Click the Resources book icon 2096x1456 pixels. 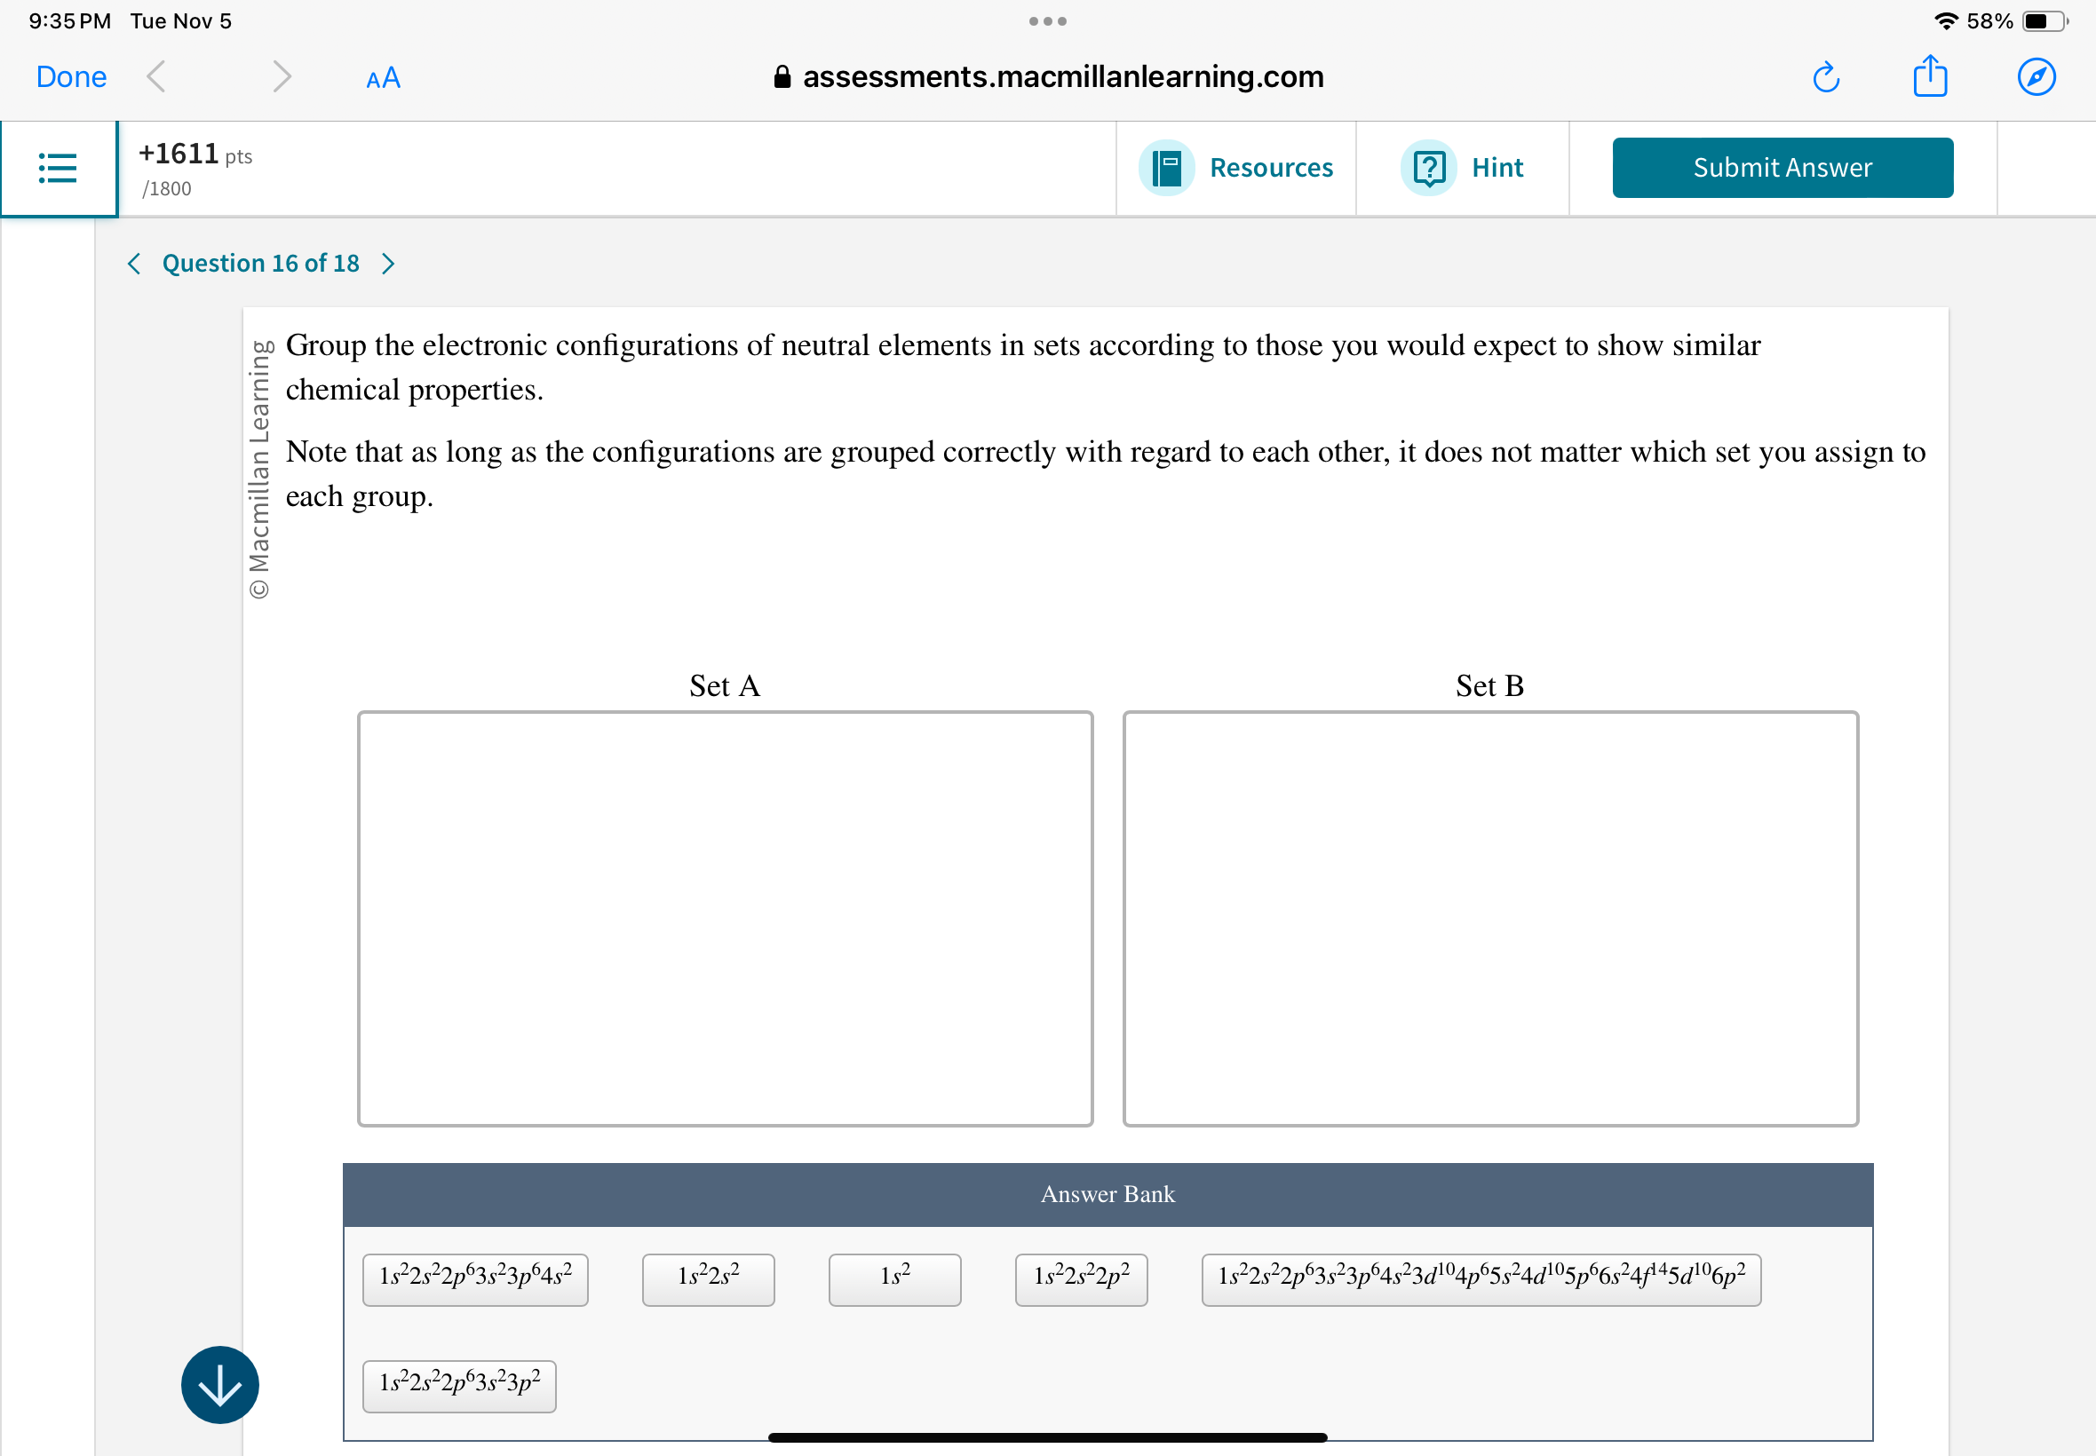click(x=1167, y=167)
